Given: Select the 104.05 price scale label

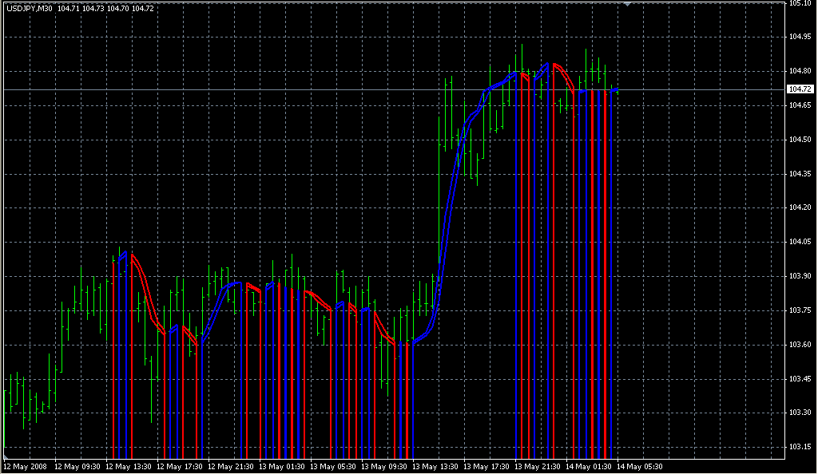Looking at the screenshot, I should click(x=800, y=242).
